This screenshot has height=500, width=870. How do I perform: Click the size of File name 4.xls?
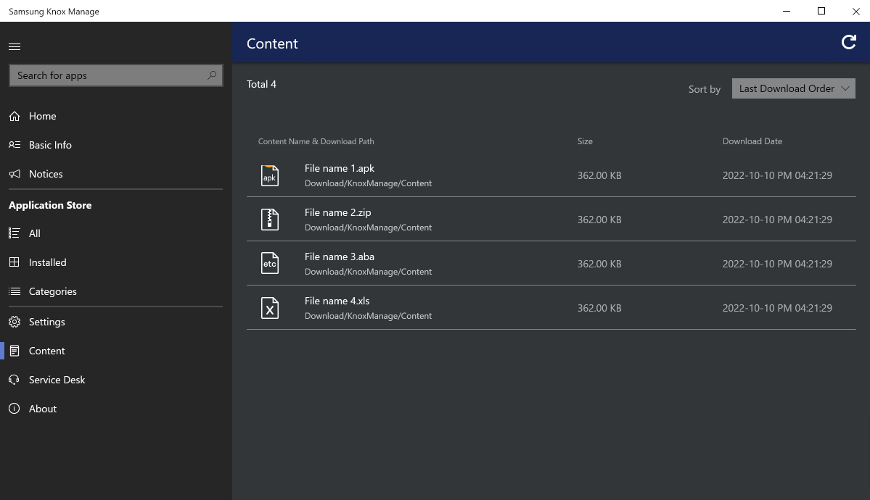[x=599, y=308]
